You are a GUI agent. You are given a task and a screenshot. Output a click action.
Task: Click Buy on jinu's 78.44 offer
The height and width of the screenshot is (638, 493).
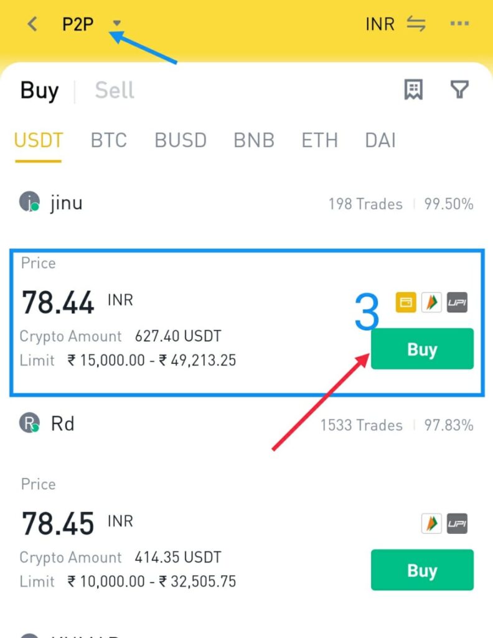pos(422,349)
